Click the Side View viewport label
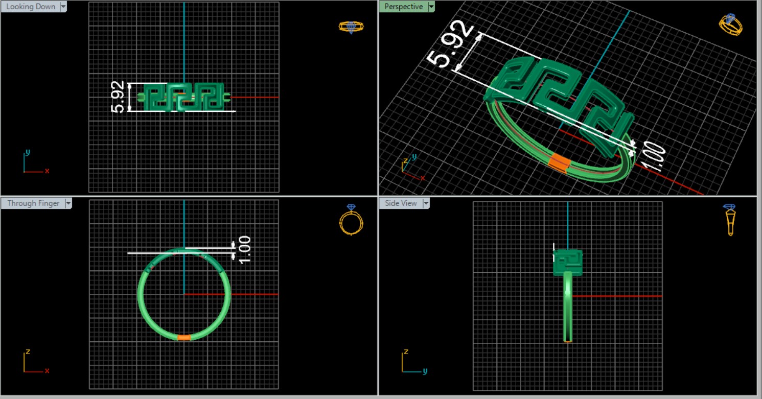This screenshot has height=399, width=762. tap(401, 203)
